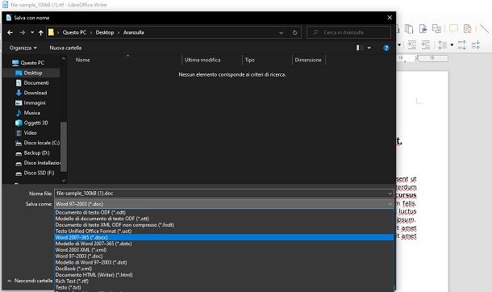
Task: Click 'Desktop' in the breadcrumb path
Action: click(105, 32)
